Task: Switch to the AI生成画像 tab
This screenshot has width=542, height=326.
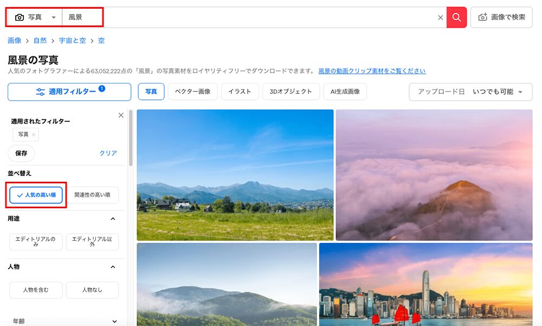Action: tap(345, 92)
